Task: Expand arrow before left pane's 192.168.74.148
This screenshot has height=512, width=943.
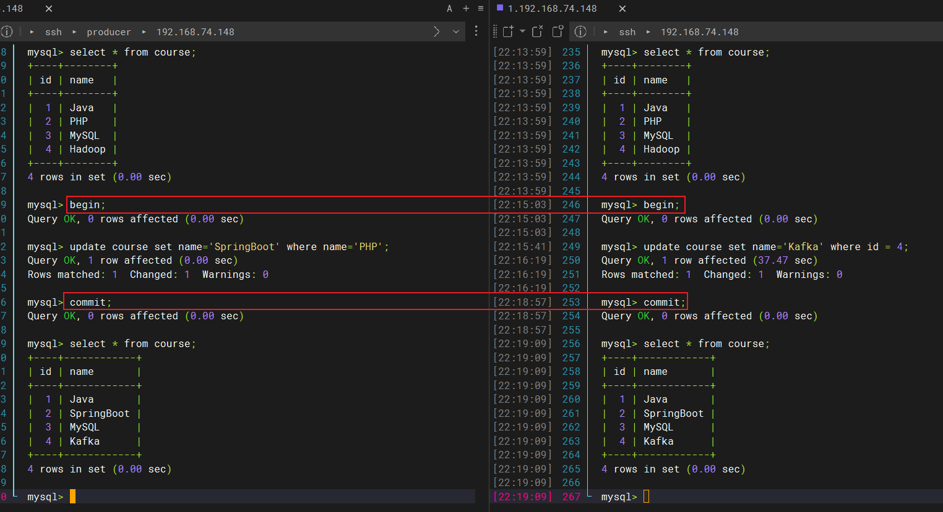Action: point(144,32)
